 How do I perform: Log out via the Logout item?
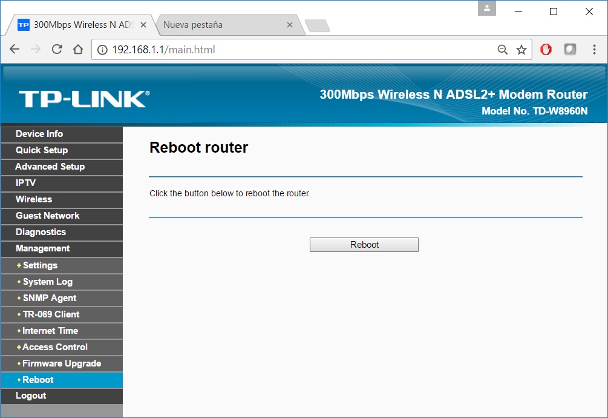click(x=62, y=396)
